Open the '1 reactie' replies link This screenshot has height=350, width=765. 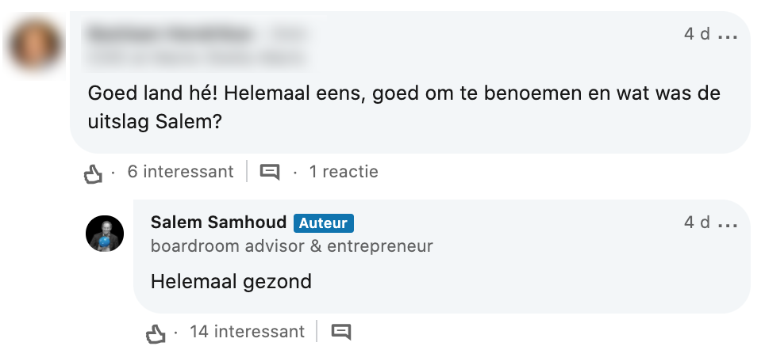click(343, 172)
